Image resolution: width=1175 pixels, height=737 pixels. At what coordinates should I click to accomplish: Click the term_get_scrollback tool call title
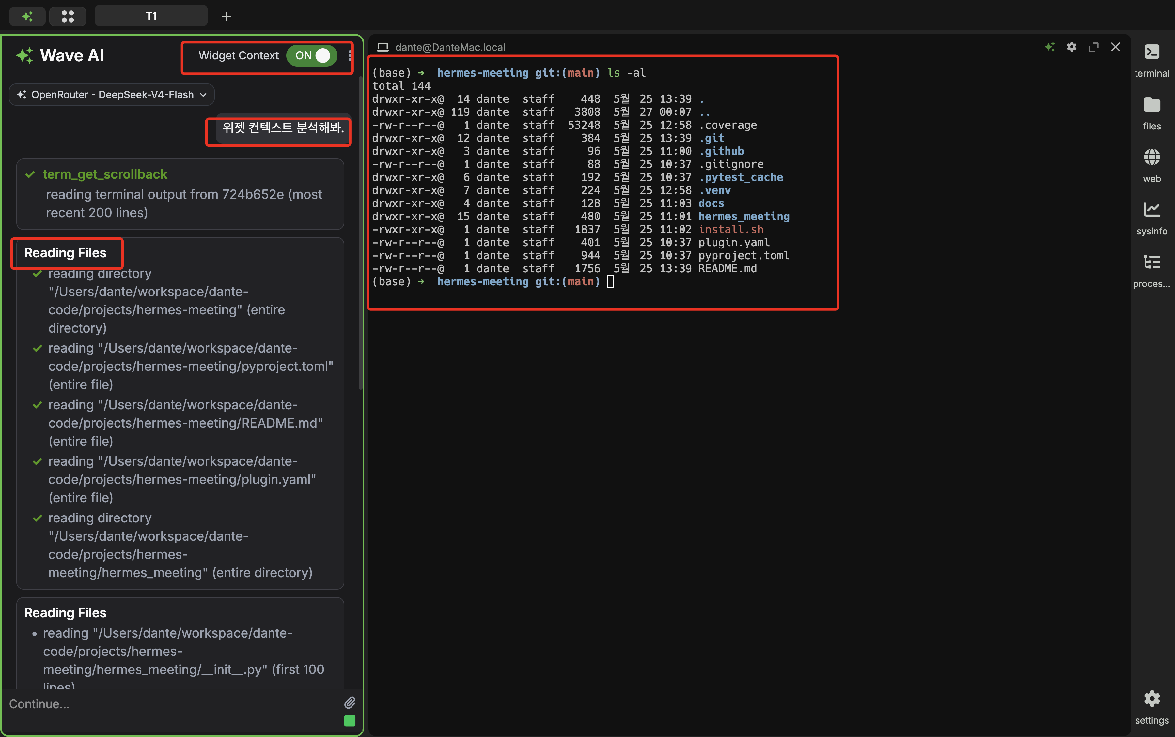point(105,174)
